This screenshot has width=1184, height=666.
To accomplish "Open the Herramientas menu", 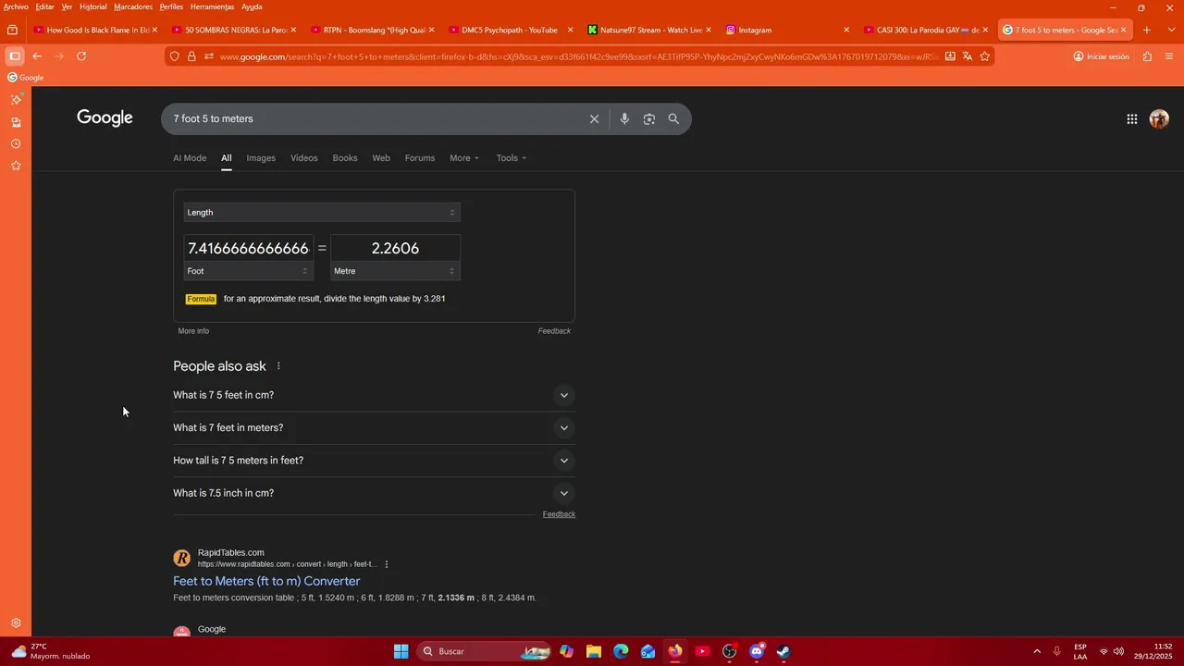I will pyautogui.click(x=213, y=6).
